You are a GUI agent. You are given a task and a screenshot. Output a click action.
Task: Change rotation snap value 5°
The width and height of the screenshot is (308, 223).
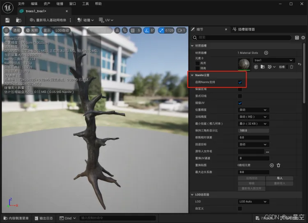pyautogui.click(x=152, y=30)
